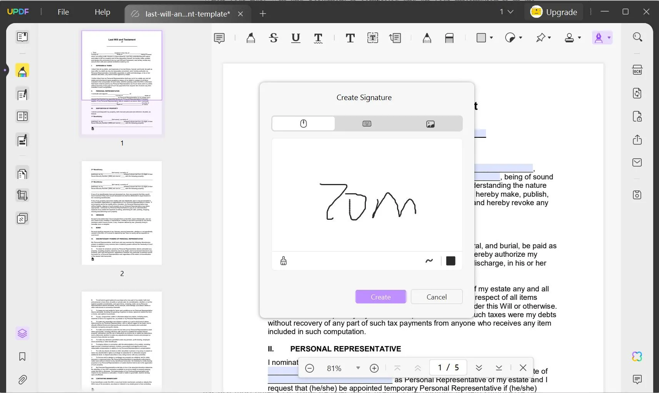Open the Search magnifier icon

coord(637,37)
